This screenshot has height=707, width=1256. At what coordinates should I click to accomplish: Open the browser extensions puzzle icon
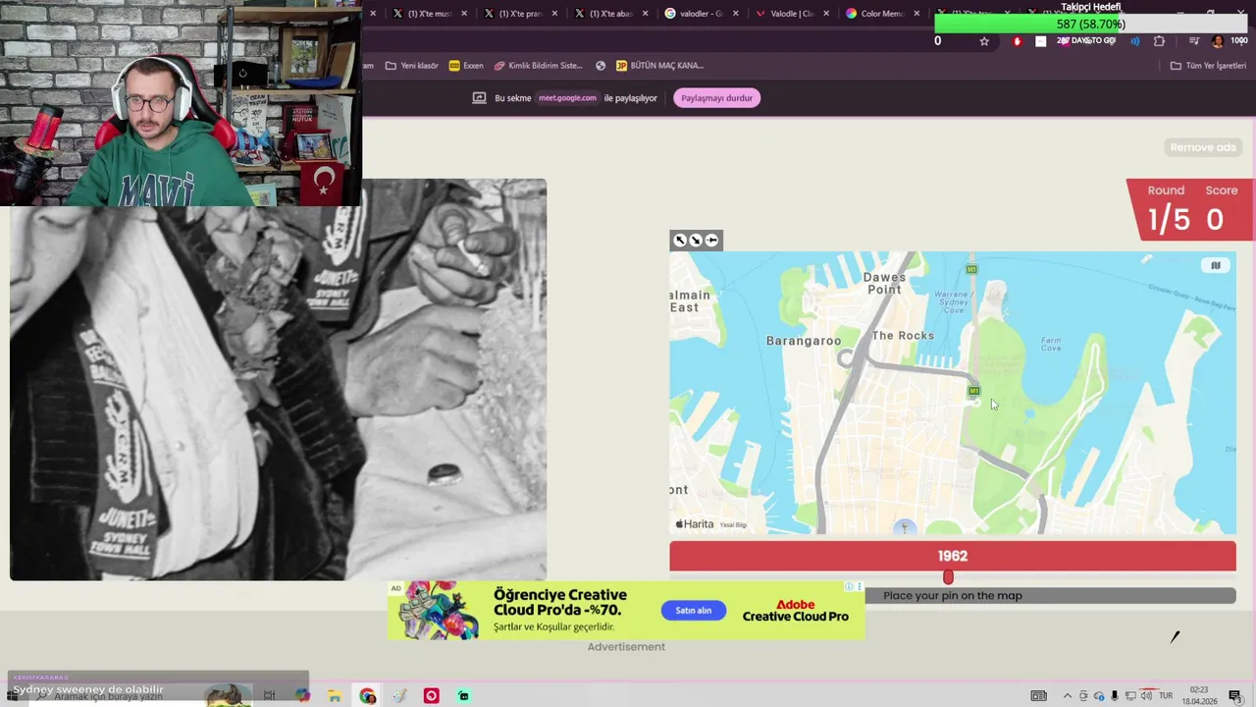pos(1159,41)
